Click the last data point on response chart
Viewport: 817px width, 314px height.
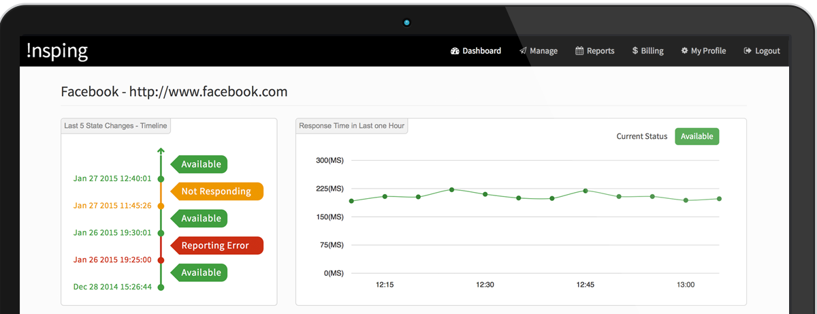[719, 199]
